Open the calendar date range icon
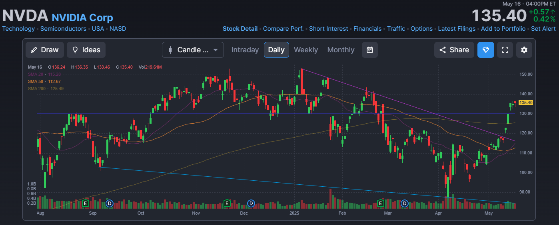This screenshot has height=225, width=559. tap(370, 50)
